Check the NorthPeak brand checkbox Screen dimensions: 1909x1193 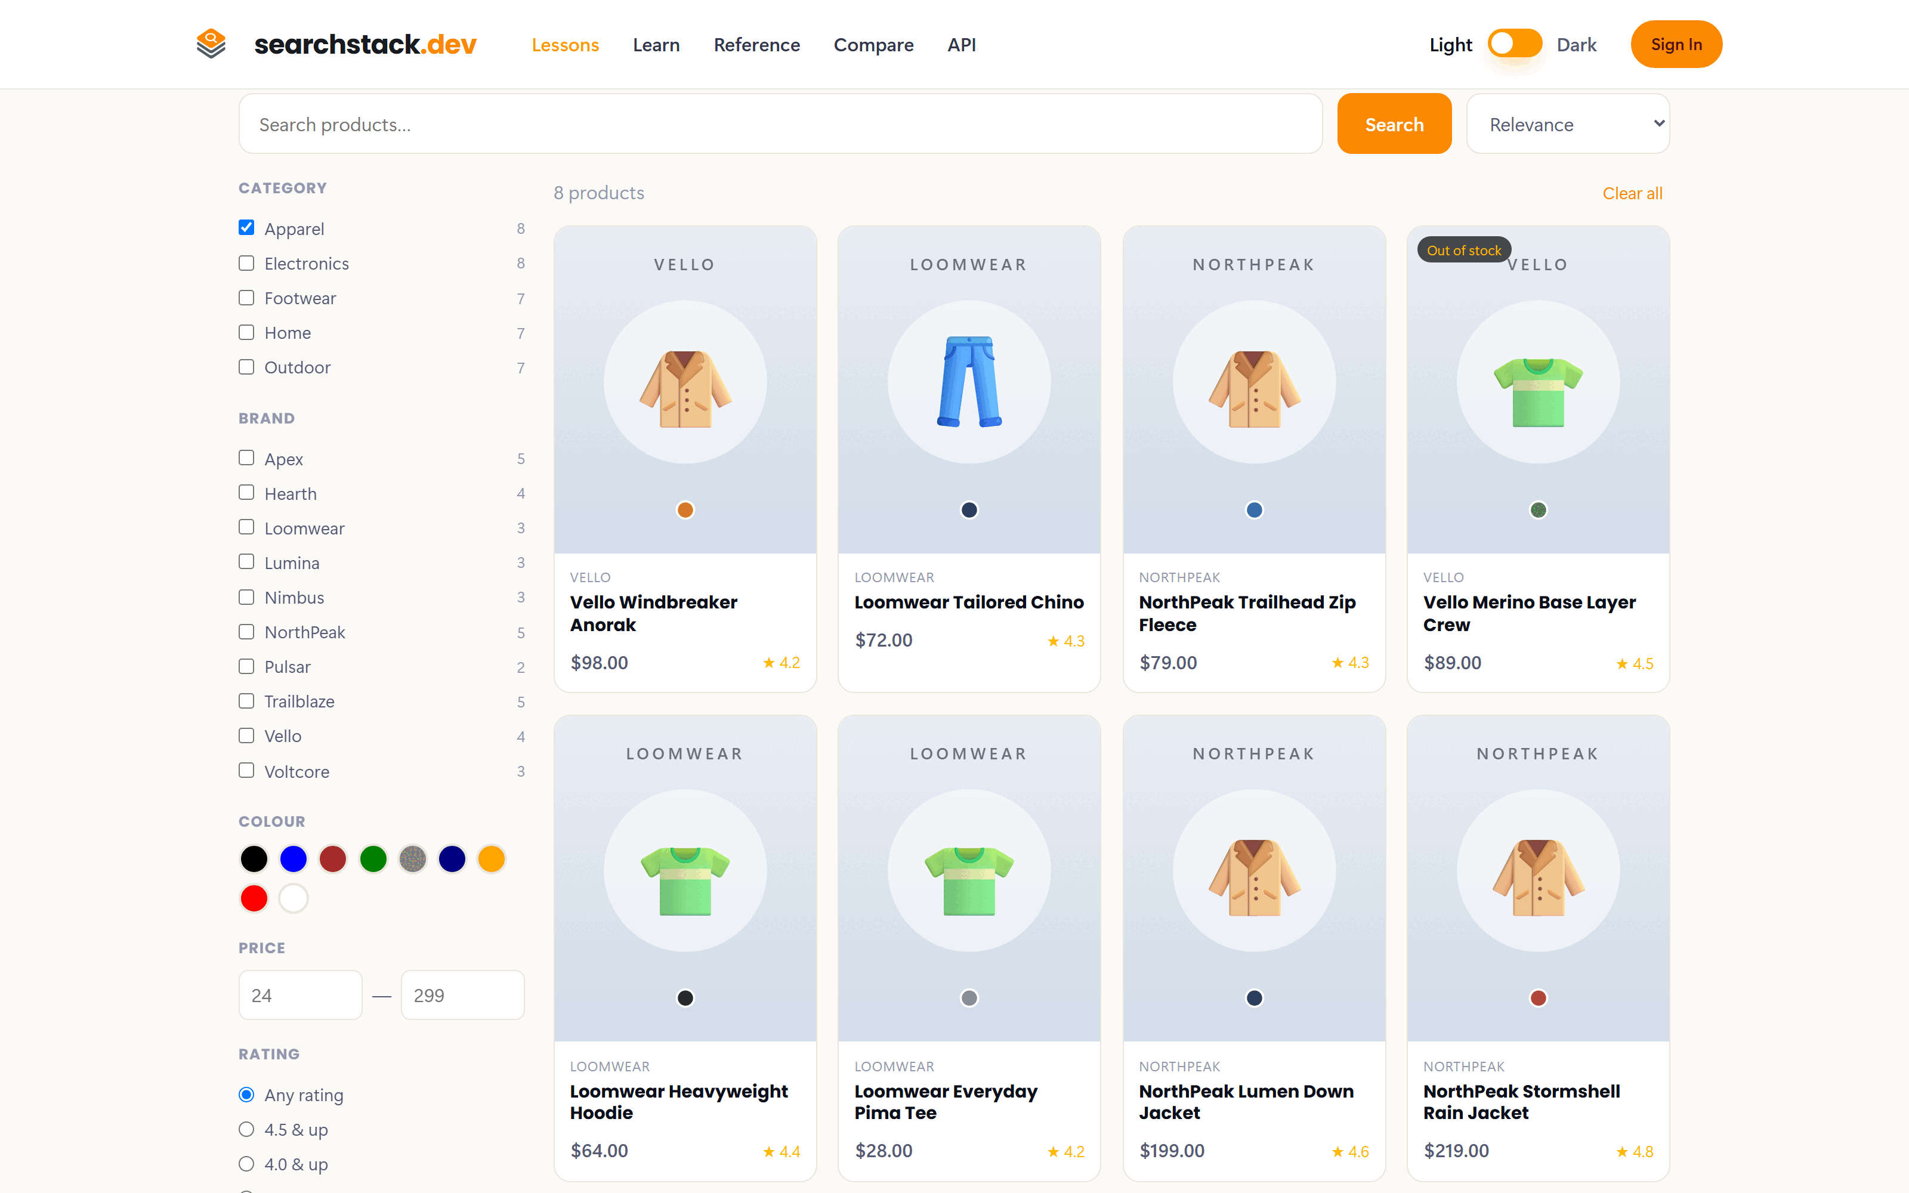pos(246,632)
